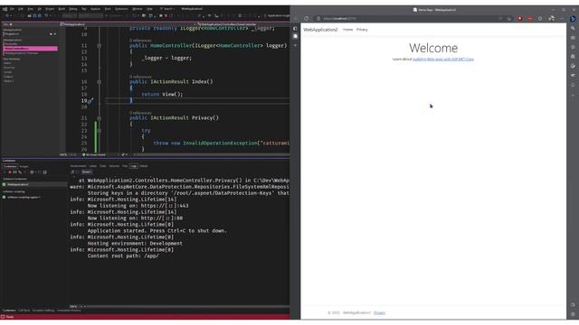
Task: Click the search icon in Edge sidebar
Action: (x=573, y=28)
